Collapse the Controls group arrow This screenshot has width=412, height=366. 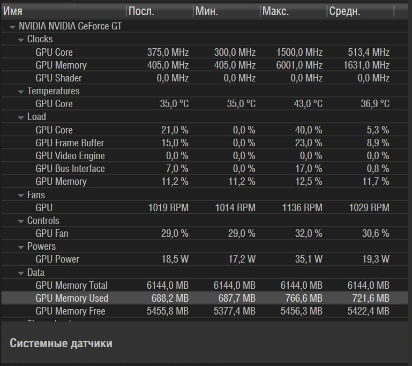[21, 221]
